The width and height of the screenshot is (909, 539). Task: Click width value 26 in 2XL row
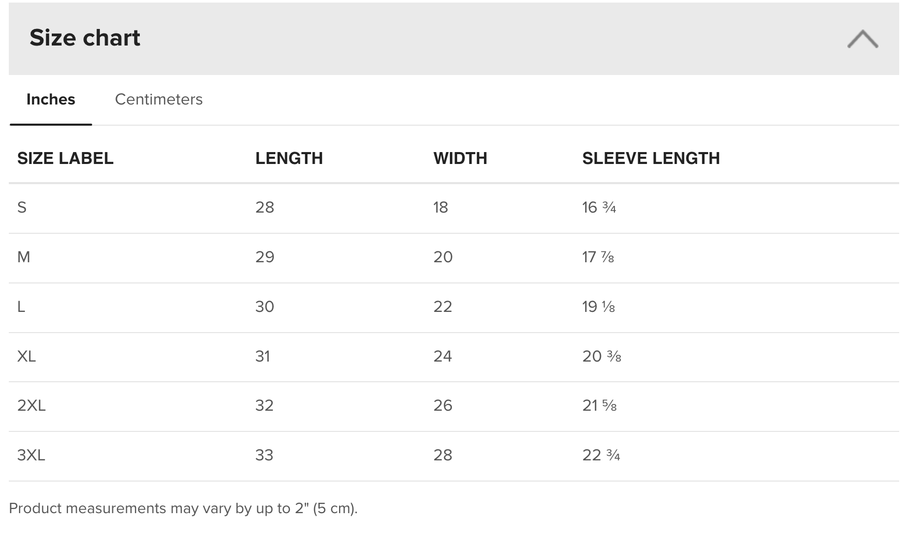(443, 406)
